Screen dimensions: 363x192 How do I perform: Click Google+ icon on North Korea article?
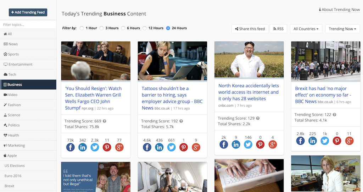(273, 144)
